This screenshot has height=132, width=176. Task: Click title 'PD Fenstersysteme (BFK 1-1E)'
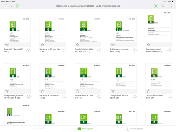(119, 50)
